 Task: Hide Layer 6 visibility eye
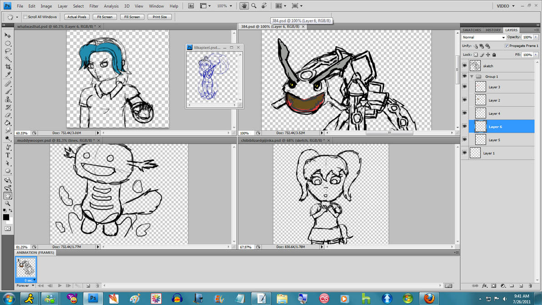coord(465,127)
